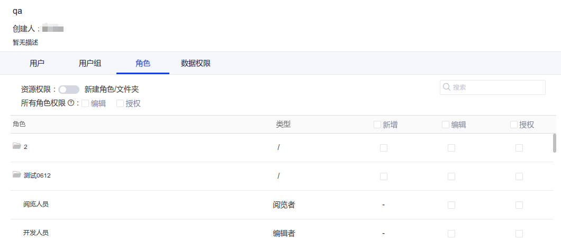Tick the 编辑 column header checkbox
561x247 pixels.
click(446, 125)
